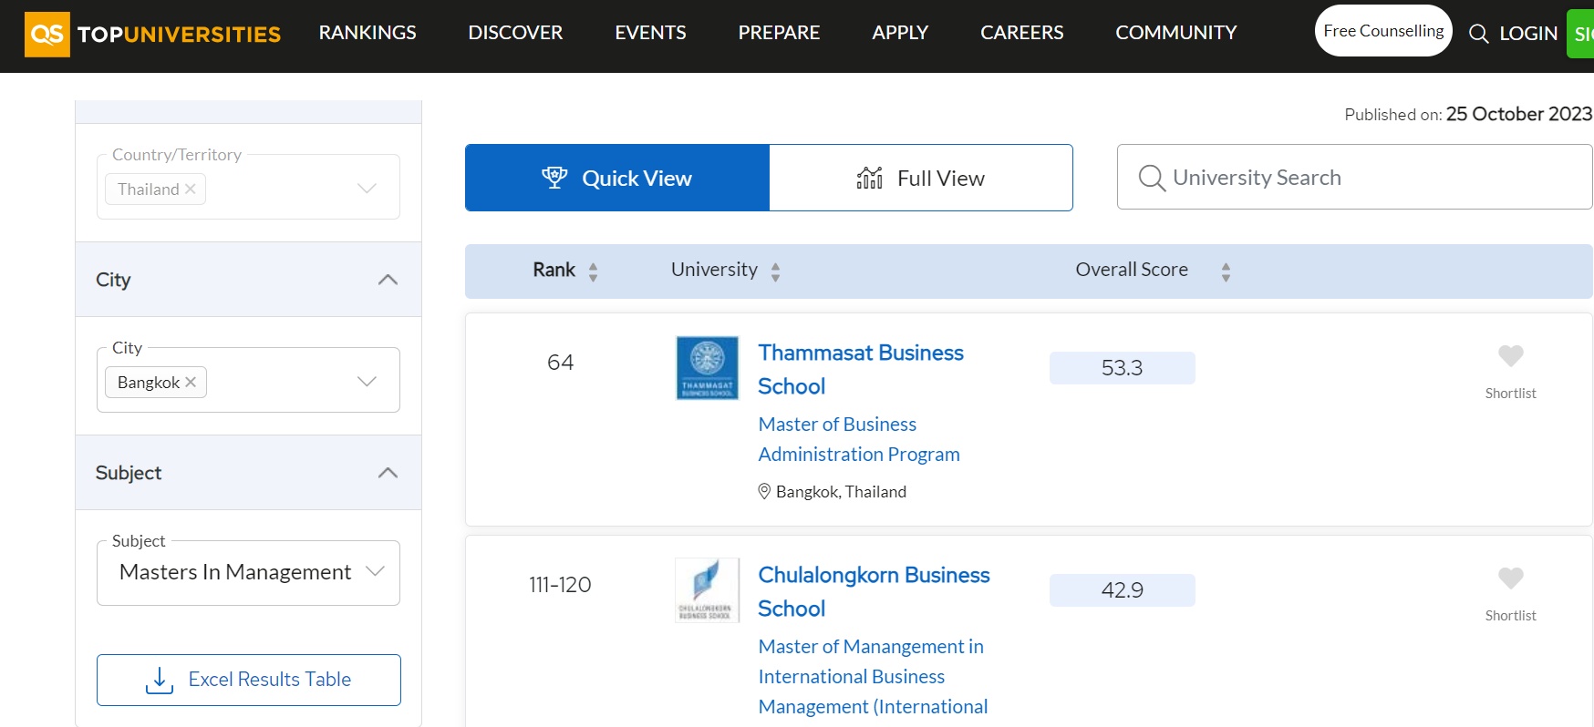Remove the Thailand country filter tag

(x=191, y=189)
